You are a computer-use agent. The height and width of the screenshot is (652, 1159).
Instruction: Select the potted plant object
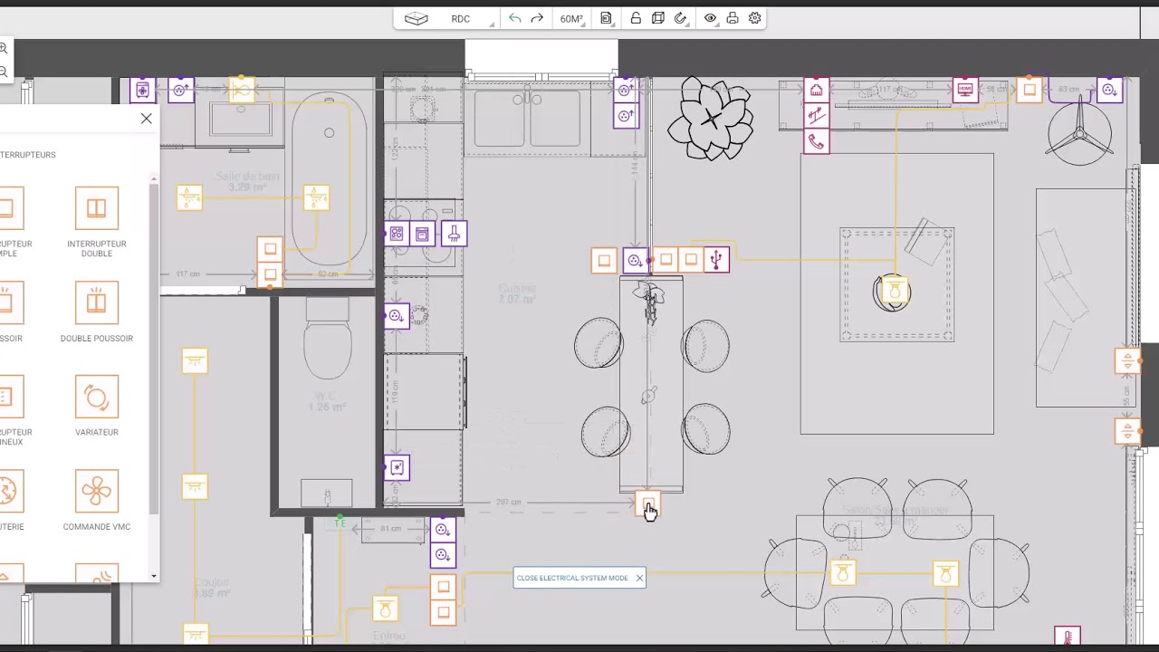(711, 119)
